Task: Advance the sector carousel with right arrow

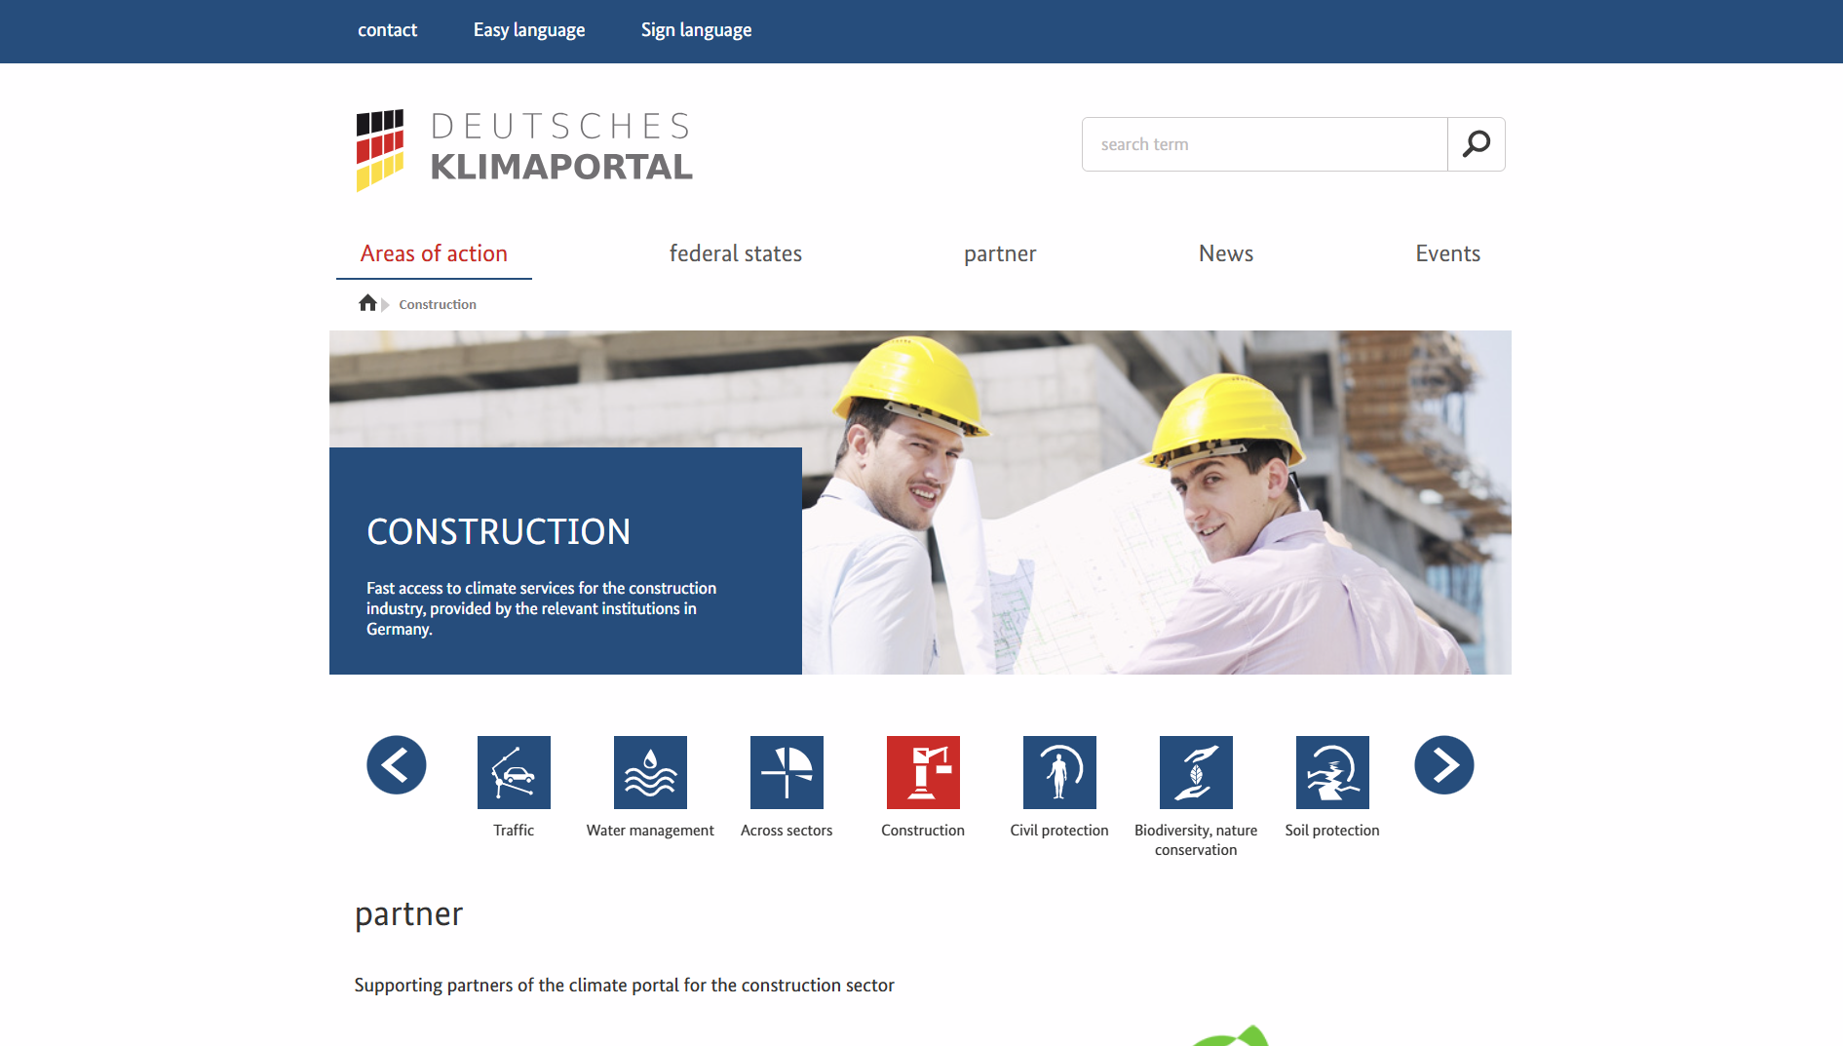Action: [1443, 765]
